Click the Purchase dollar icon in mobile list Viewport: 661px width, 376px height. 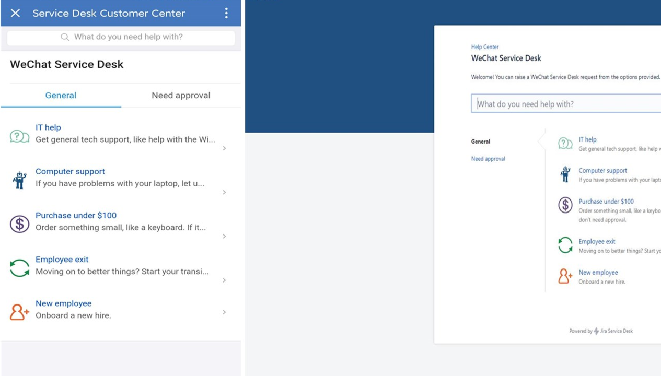pos(19,224)
